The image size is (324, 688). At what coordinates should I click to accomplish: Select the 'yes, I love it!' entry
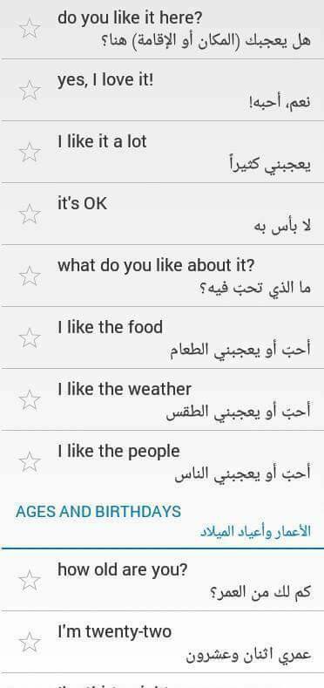[x=162, y=91]
